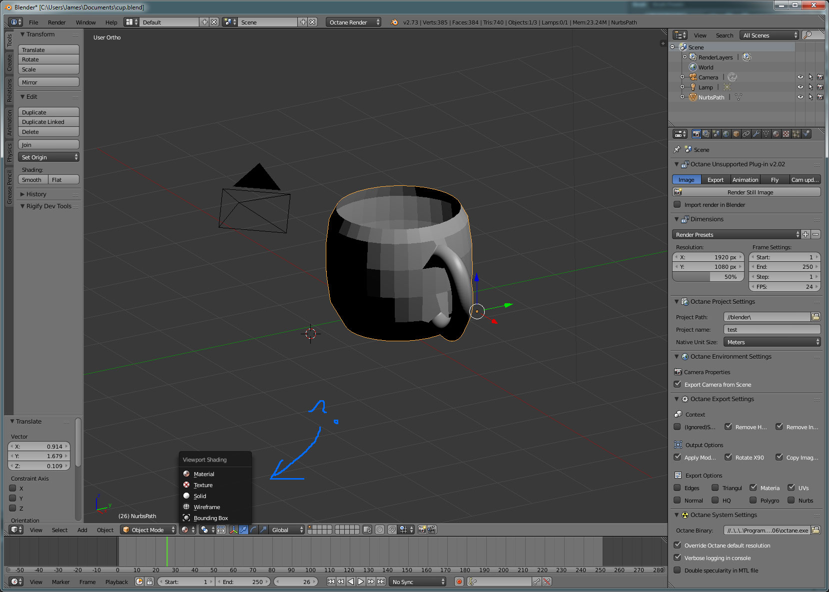Open the All Scenes outliner dropdown
The width and height of the screenshot is (829, 592).
coord(770,35)
